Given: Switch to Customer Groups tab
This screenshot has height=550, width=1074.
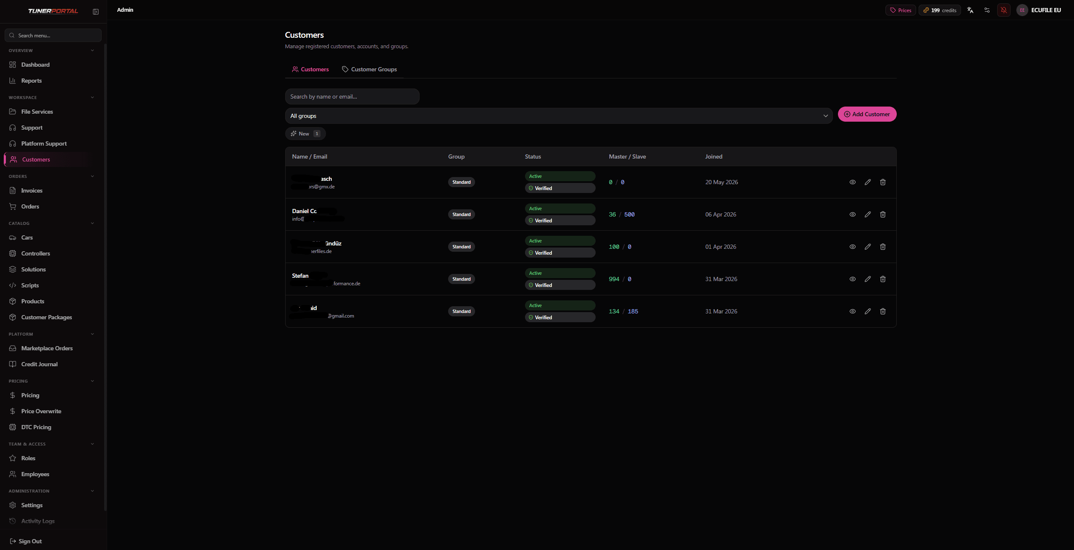Looking at the screenshot, I should (x=369, y=69).
